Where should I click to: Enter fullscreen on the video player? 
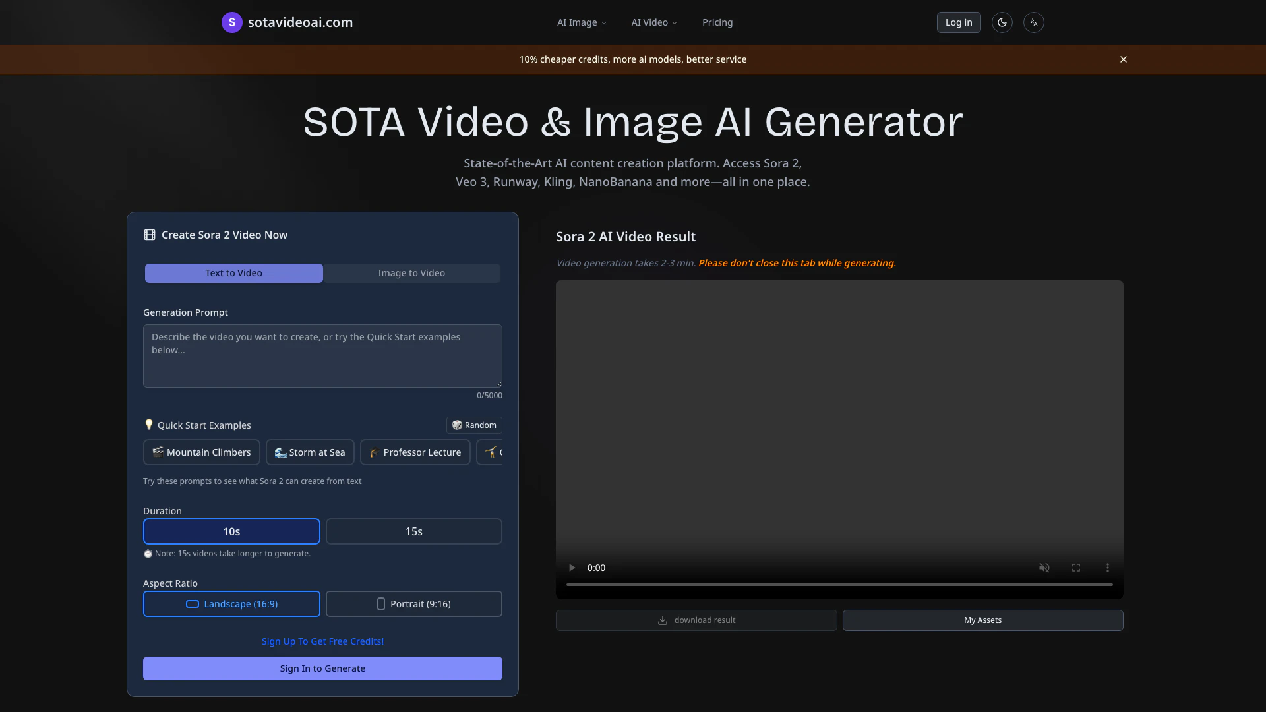pos(1075,568)
